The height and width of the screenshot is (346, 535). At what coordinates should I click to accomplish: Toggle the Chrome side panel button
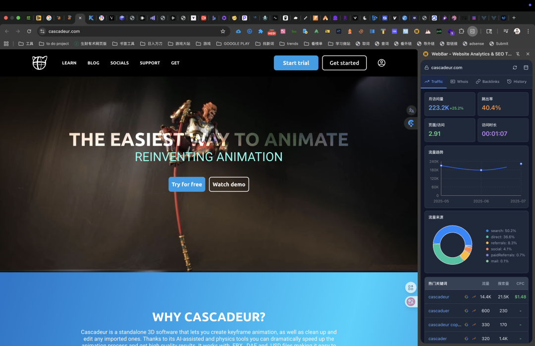click(x=472, y=31)
